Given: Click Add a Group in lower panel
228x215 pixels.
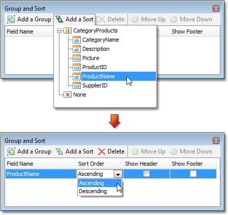Looking at the screenshot, I should [x=29, y=151].
